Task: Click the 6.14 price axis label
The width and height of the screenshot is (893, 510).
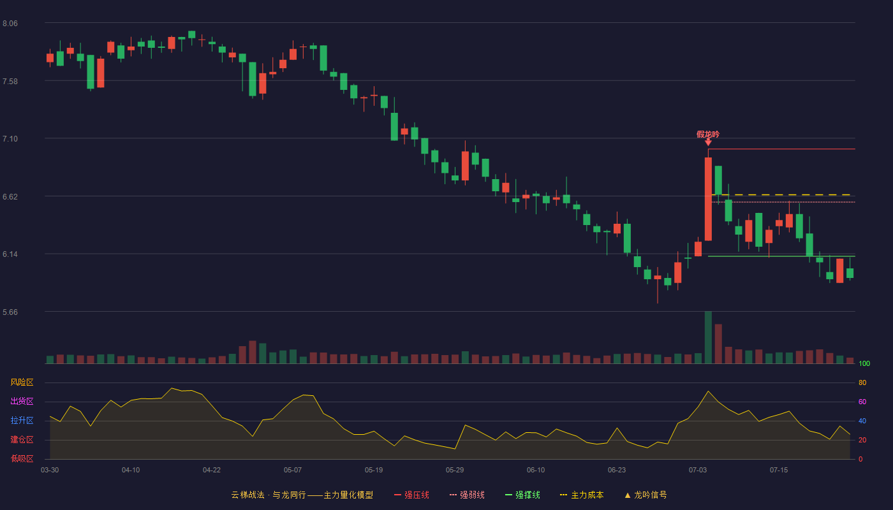Action: coord(10,254)
